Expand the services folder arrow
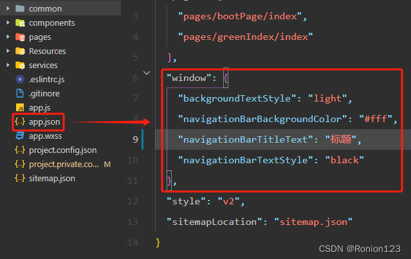This screenshot has width=411, height=259. [x=8, y=65]
